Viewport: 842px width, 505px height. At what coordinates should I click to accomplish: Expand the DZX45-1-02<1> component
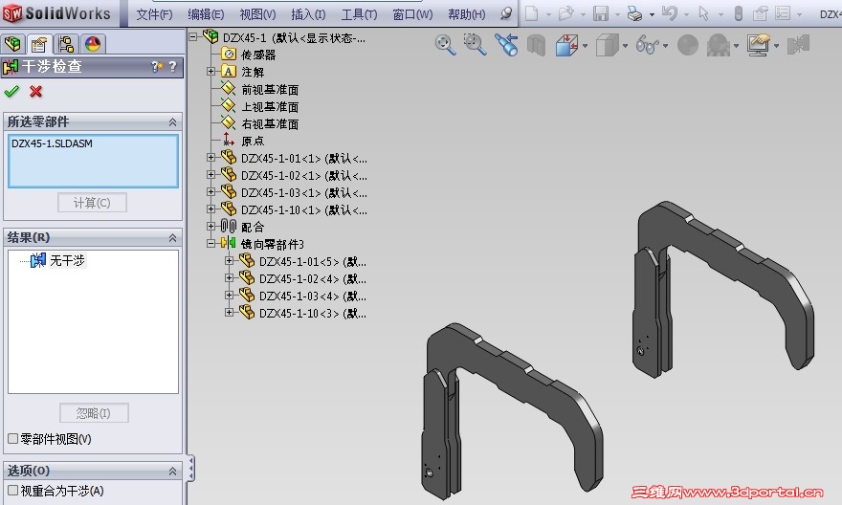(211, 174)
